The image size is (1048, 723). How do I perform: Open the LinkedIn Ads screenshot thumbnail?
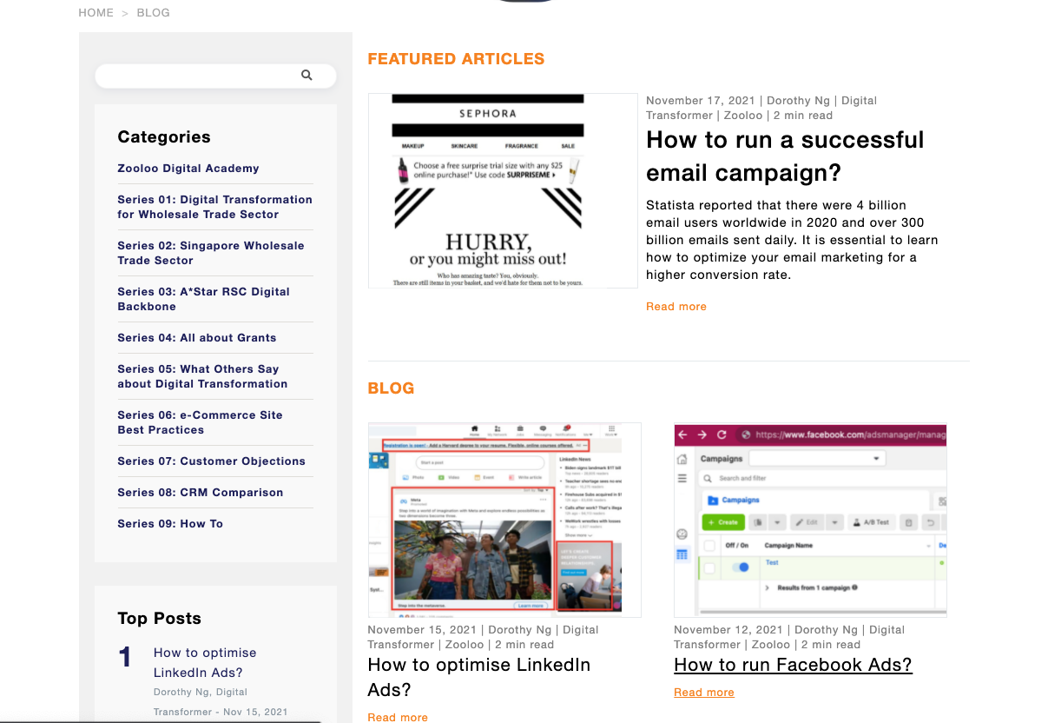coord(504,520)
